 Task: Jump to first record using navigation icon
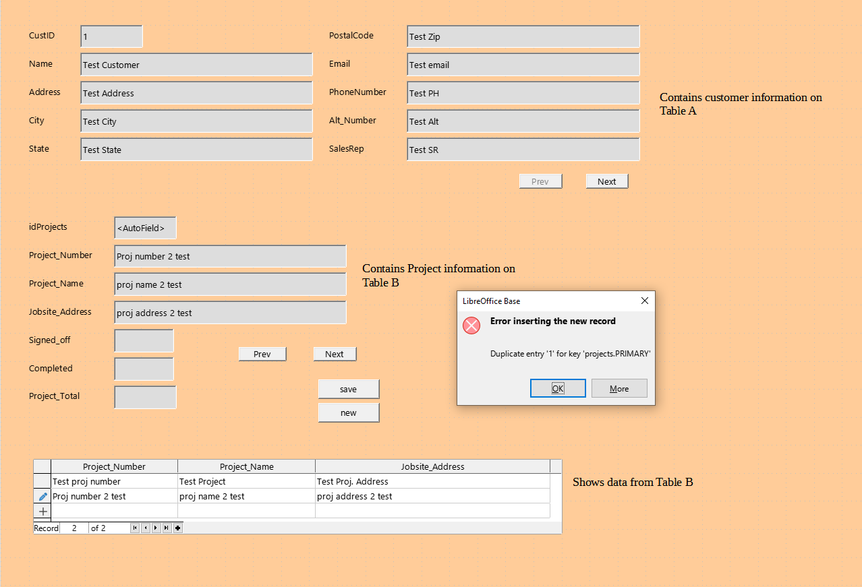pyautogui.click(x=135, y=528)
